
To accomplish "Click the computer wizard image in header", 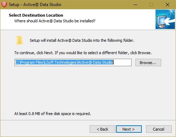I will pos(165,19).
